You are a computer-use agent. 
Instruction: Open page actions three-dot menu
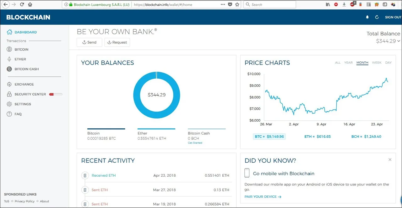point(223,5)
